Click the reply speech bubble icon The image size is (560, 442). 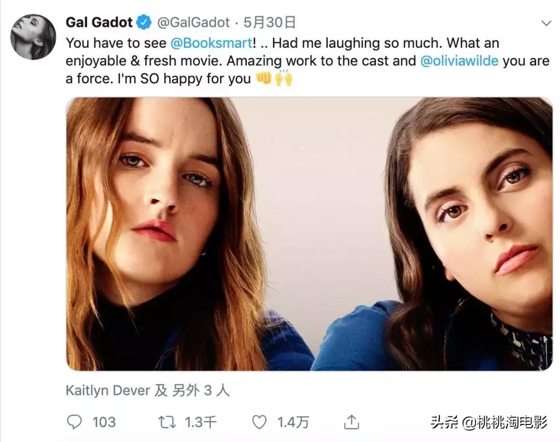pyautogui.click(x=75, y=422)
